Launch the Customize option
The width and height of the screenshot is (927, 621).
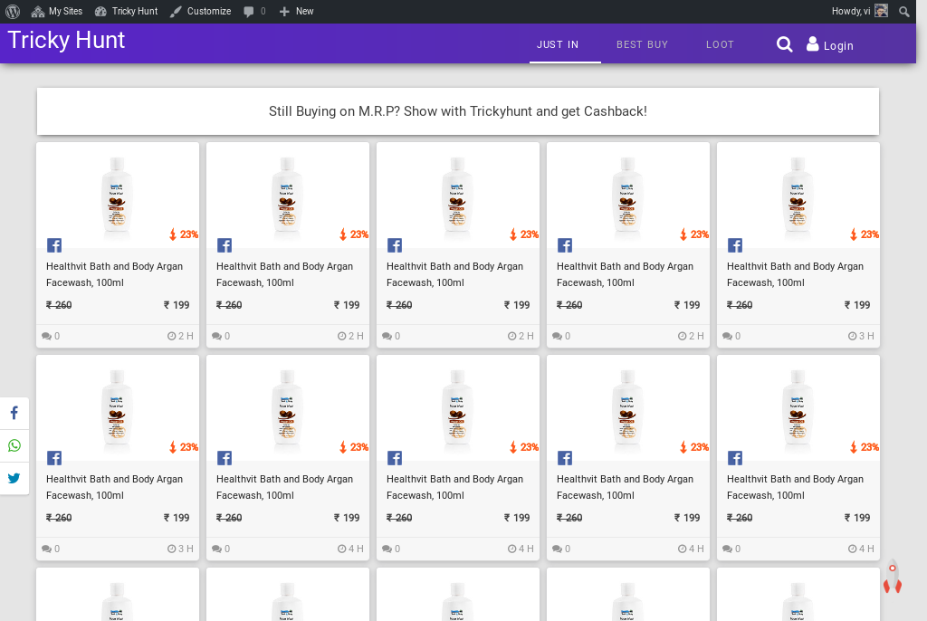click(200, 11)
